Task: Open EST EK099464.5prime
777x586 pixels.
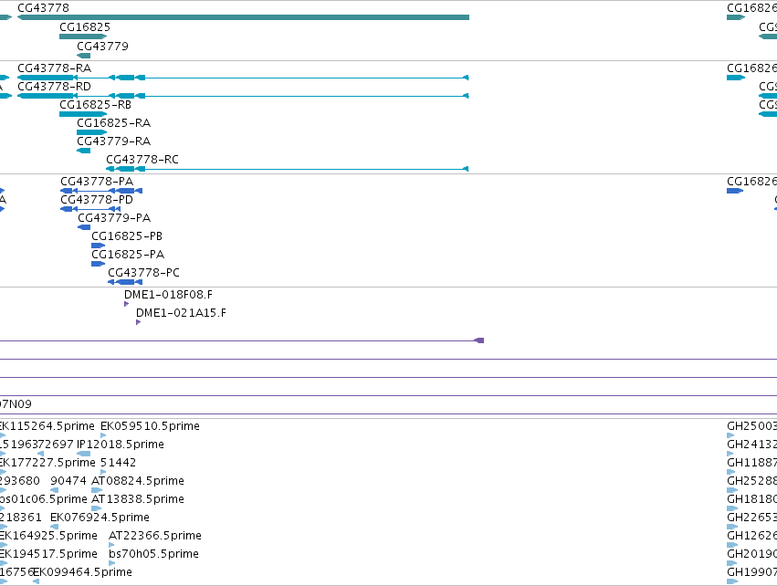Action: (x=83, y=572)
